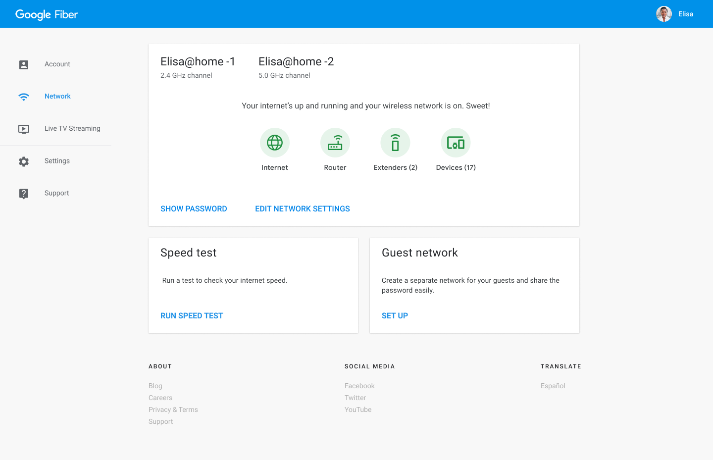Open Settings menu item
Viewport: 713px width, 460px height.
click(57, 161)
